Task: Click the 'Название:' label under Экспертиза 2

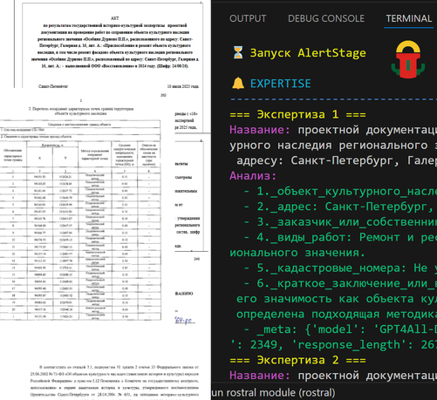Action: tap(260, 376)
